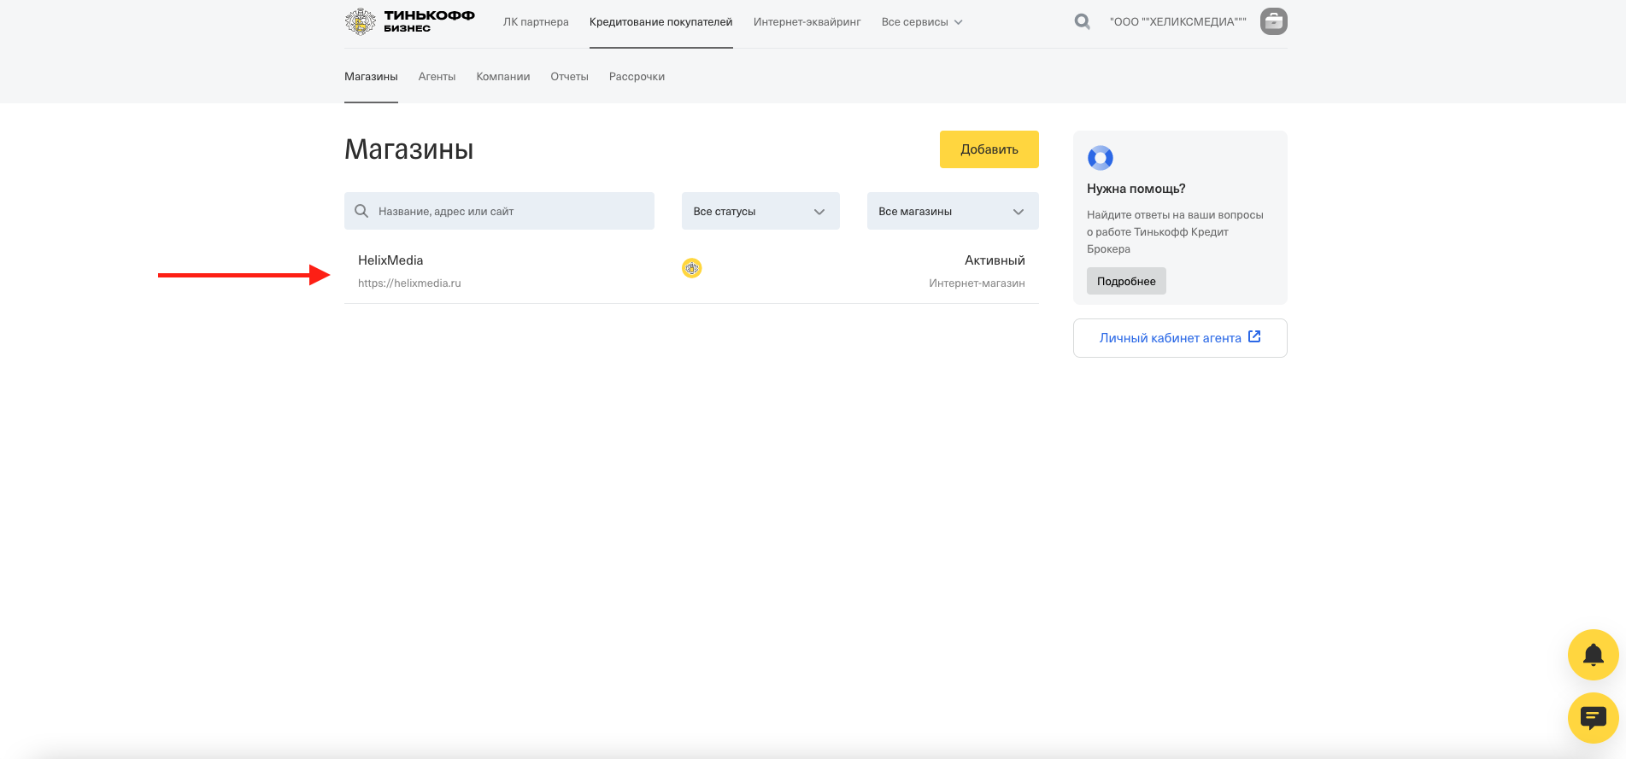Click the Магазины page heading
Image resolution: width=1626 pixels, height=759 pixels.
(x=409, y=149)
